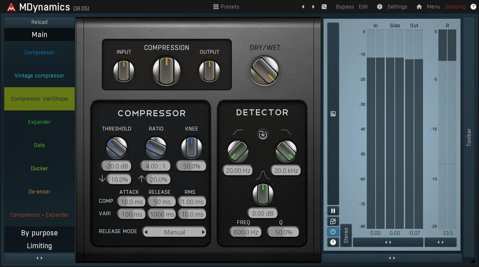Viewport: 479px width, 267px height.
Task: Click the meter popup window icon
Action: (333, 222)
